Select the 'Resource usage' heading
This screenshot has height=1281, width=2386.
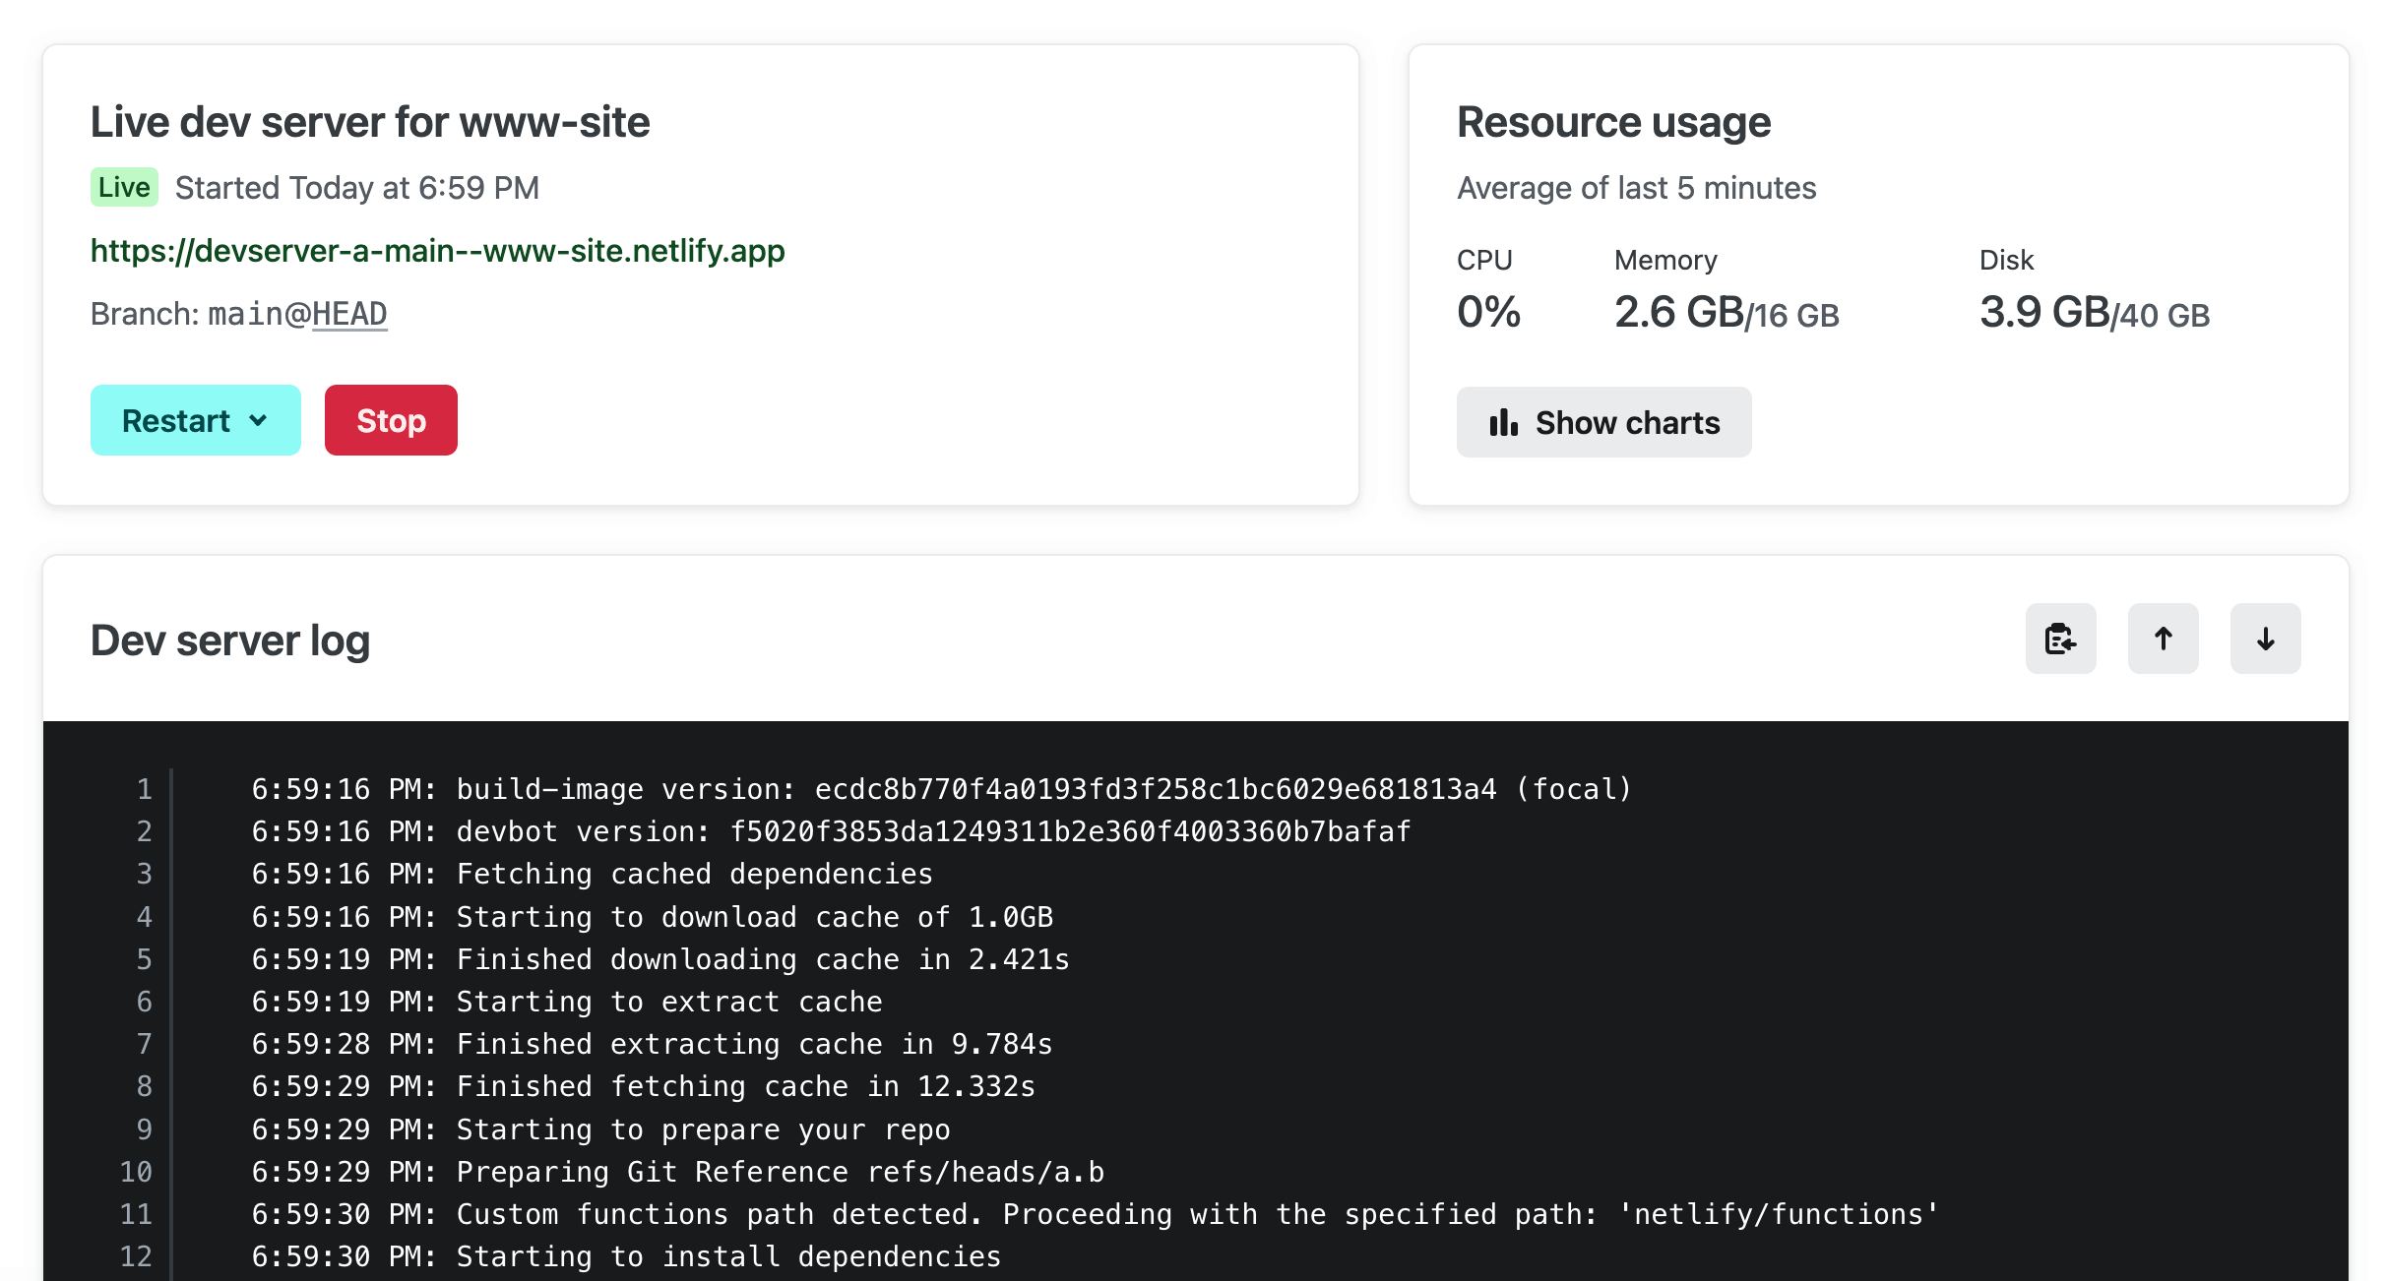pos(1613,122)
